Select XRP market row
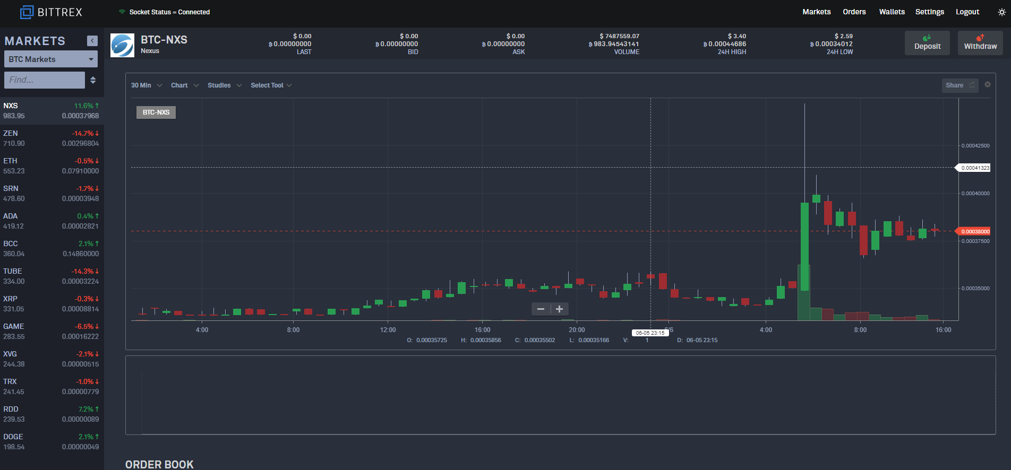1011x470 pixels. [x=52, y=304]
